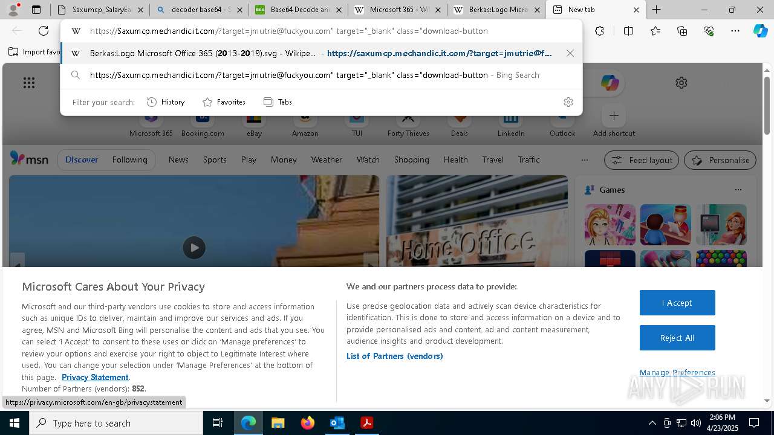Open List of Partners (vendors) link
Viewport: 774px width, 435px height.
(x=394, y=356)
